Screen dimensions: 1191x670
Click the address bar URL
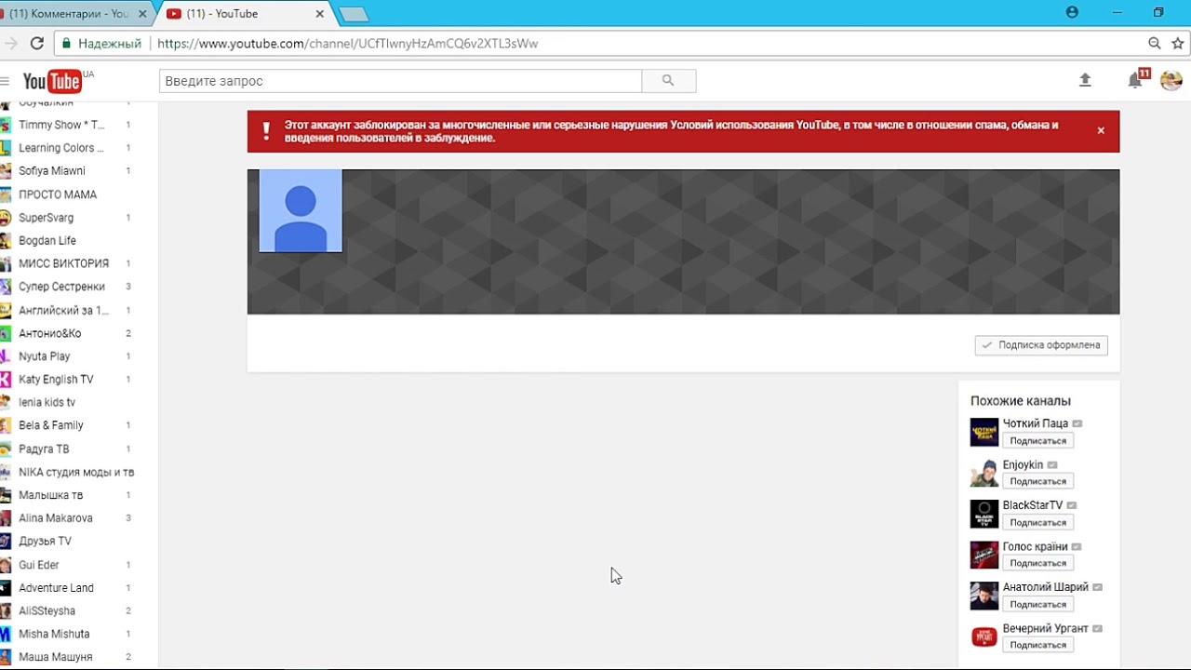tap(347, 43)
